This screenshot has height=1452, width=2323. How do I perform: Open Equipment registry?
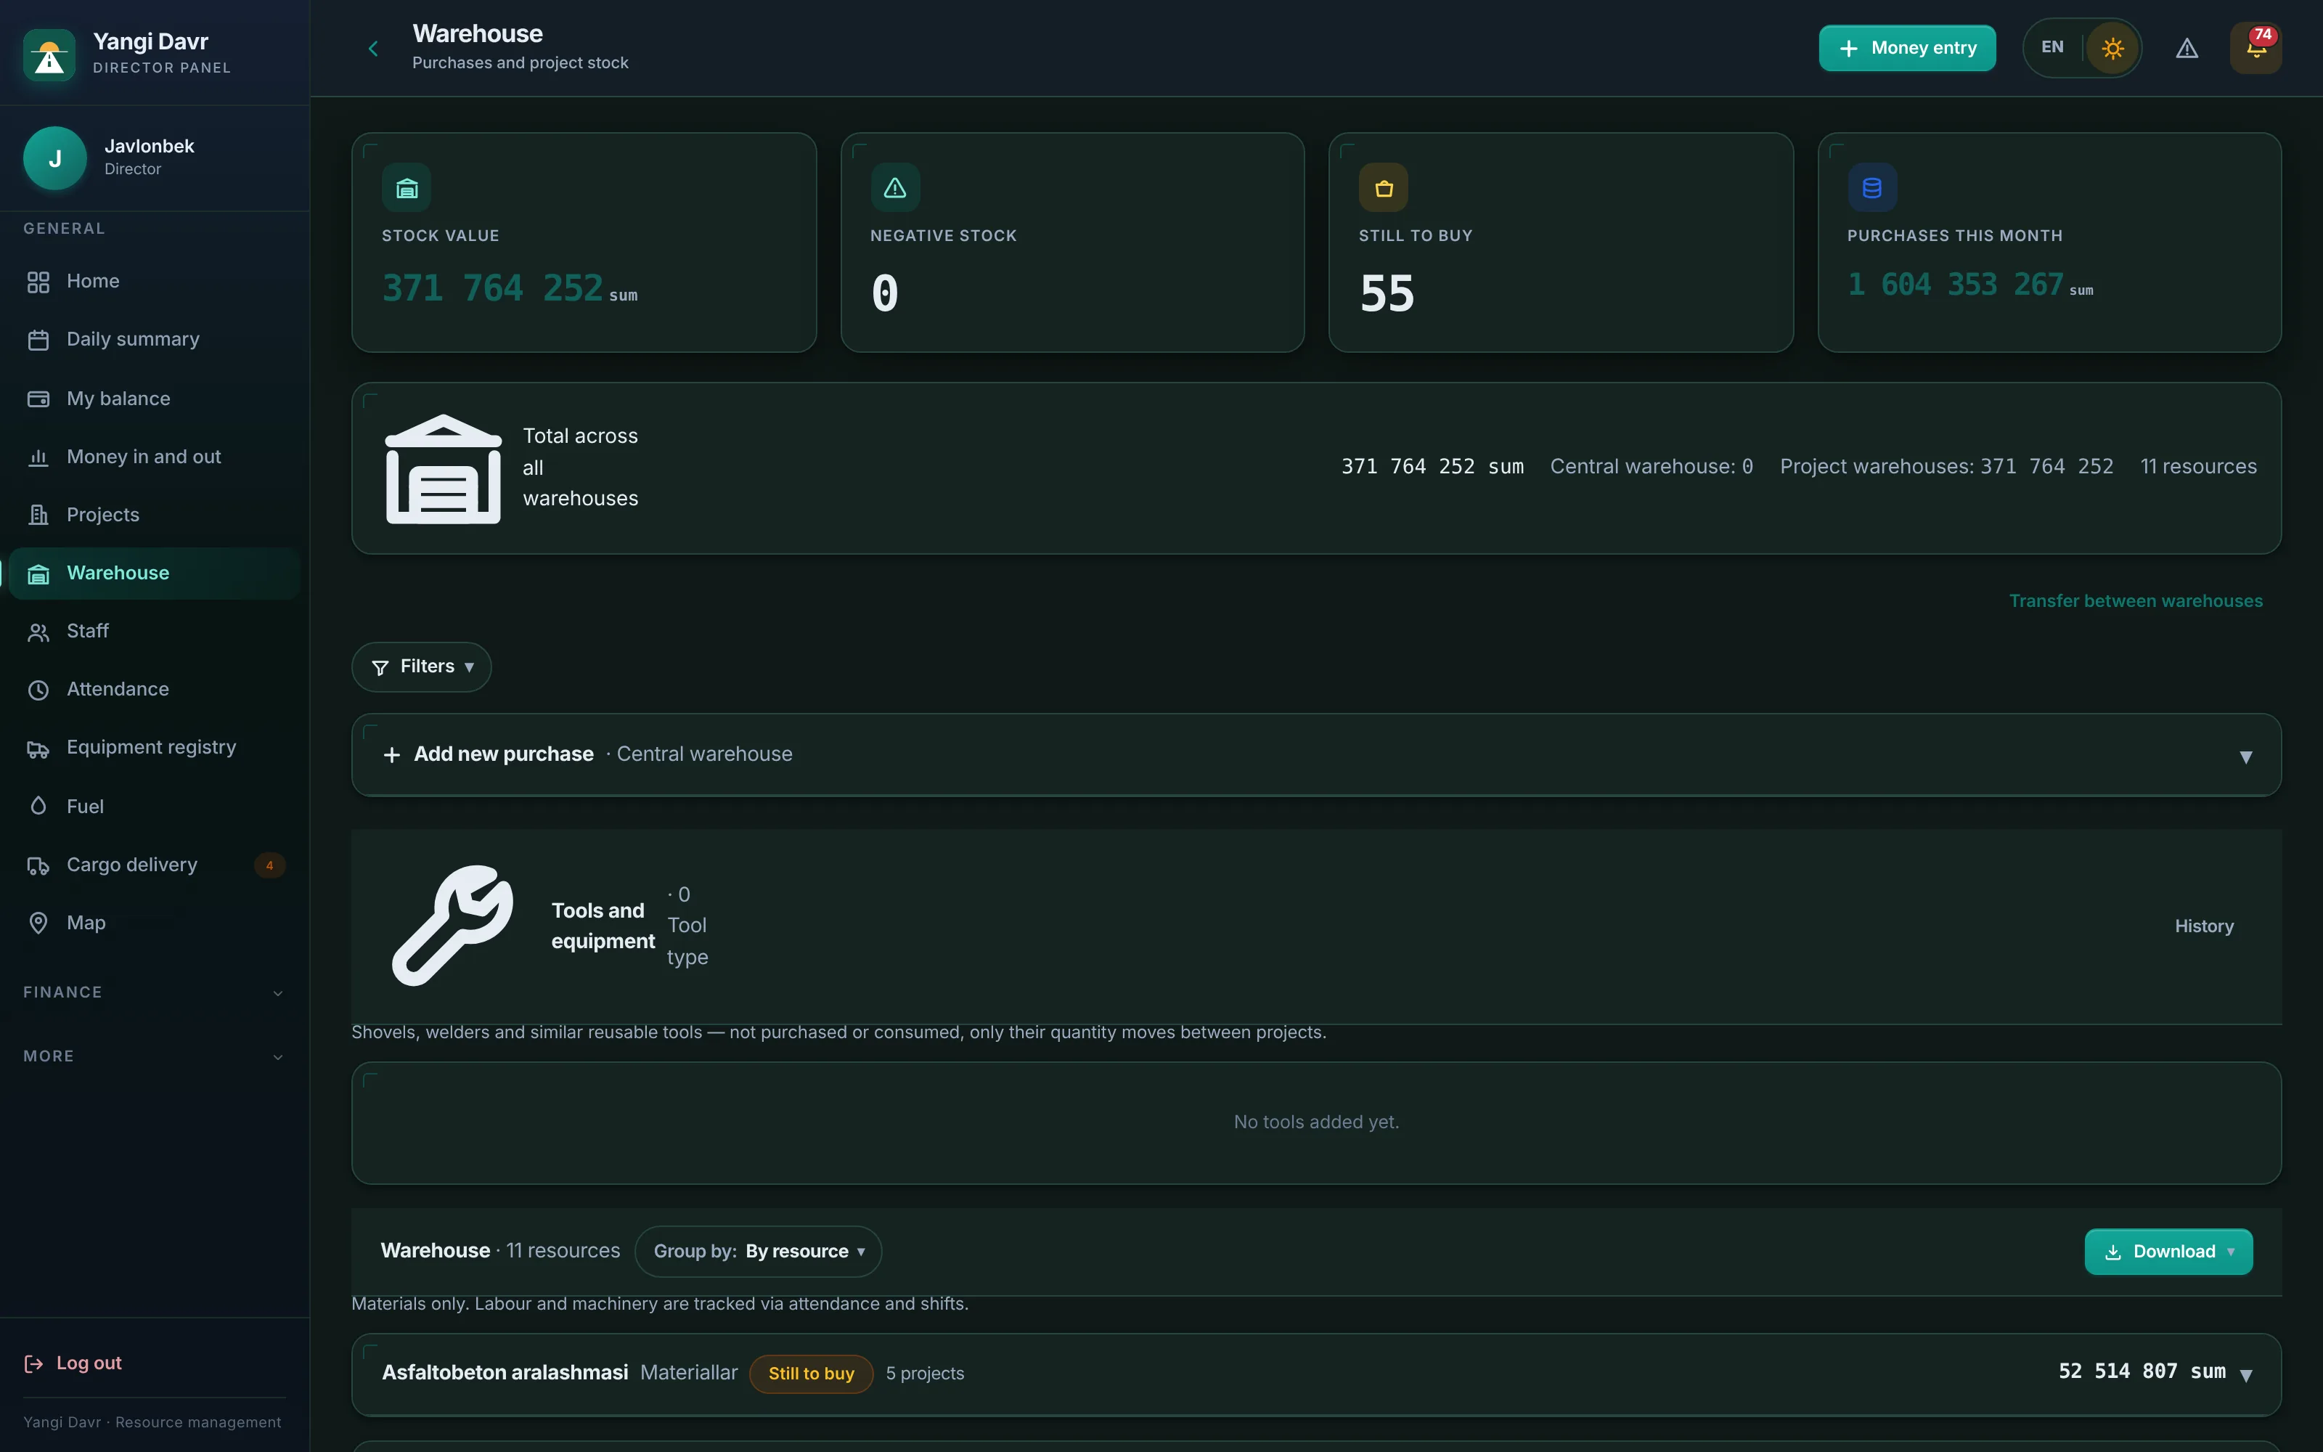click(x=155, y=748)
